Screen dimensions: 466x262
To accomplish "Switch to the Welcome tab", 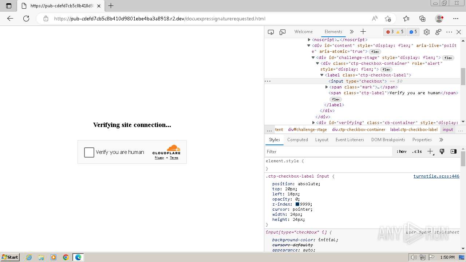I will click(x=304, y=32).
